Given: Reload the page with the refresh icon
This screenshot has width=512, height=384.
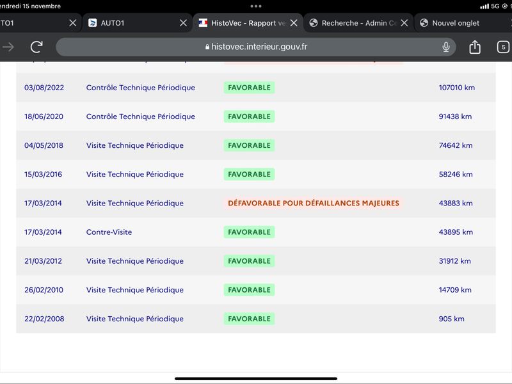Looking at the screenshot, I should [x=36, y=47].
